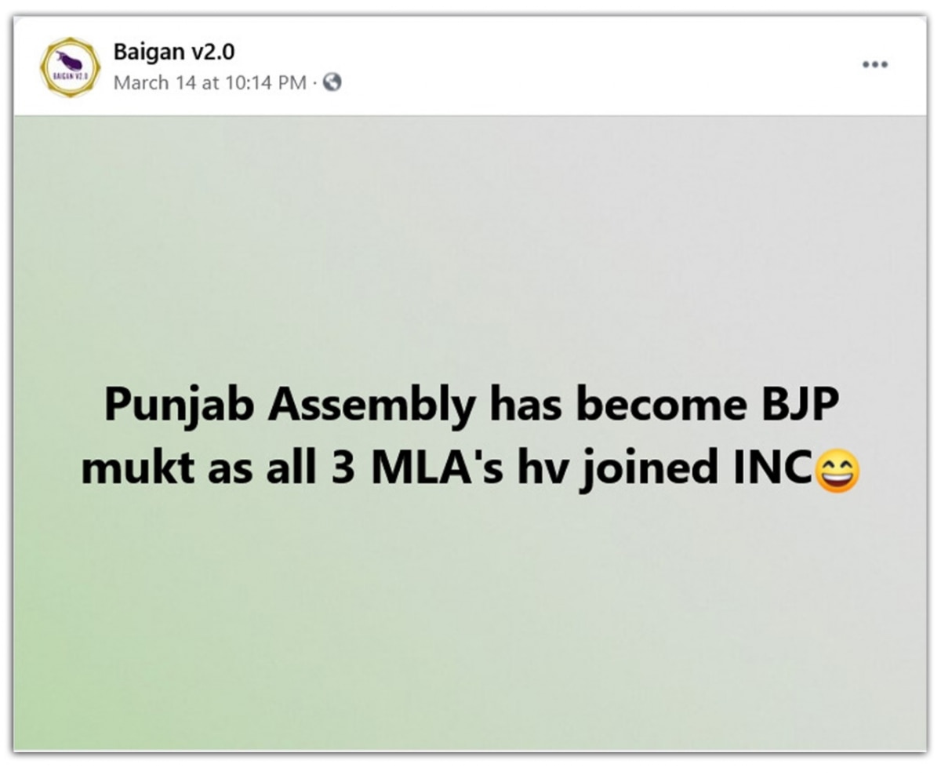This screenshot has width=941, height=775.
Task: Open the Baigan v2.0 page name link
Action: [x=173, y=53]
